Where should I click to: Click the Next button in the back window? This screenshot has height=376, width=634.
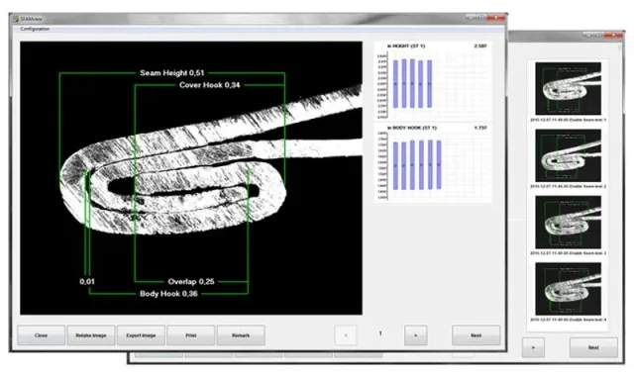click(x=593, y=347)
